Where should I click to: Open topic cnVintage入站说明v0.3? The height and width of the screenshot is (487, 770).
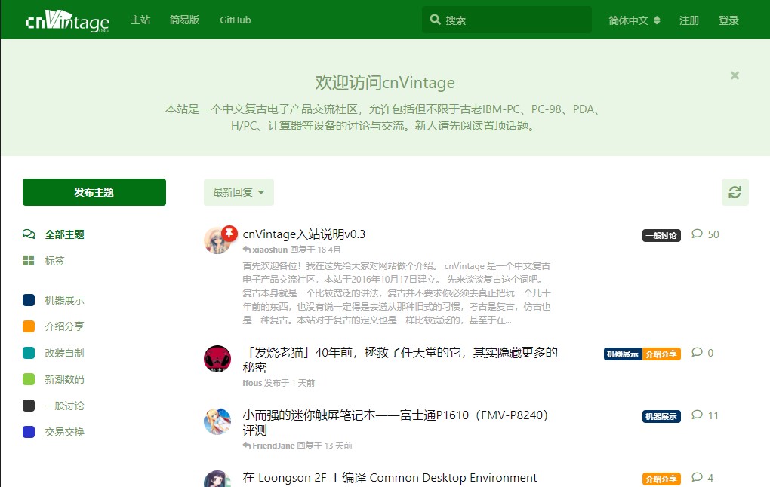click(304, 234)
